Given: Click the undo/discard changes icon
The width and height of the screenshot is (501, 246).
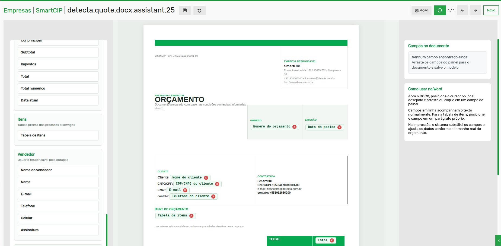Looking at the screenshot, I should click(x=199, y=10).
